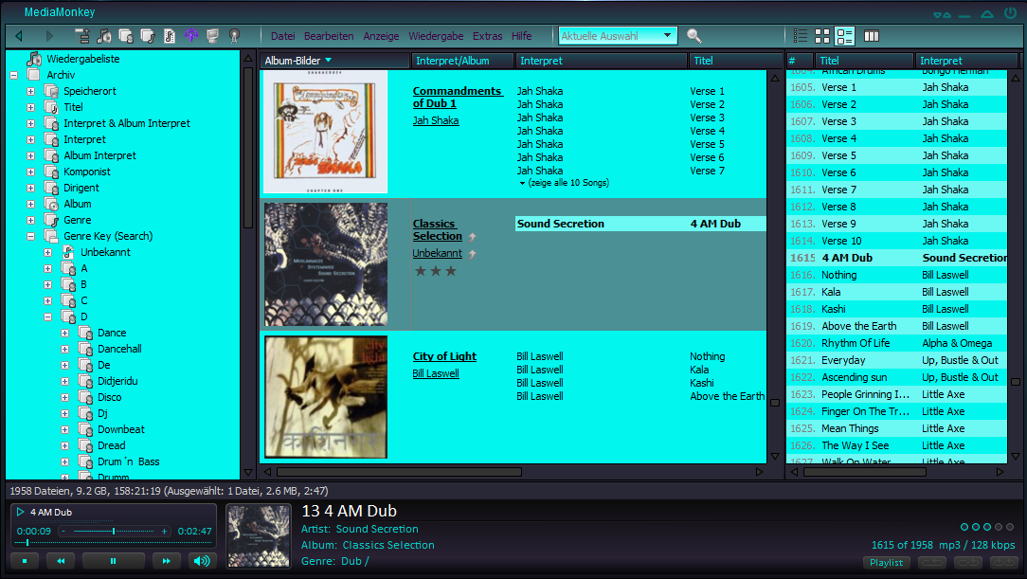
Task: Select the album art with details view
Action: [x=845, y=36]
